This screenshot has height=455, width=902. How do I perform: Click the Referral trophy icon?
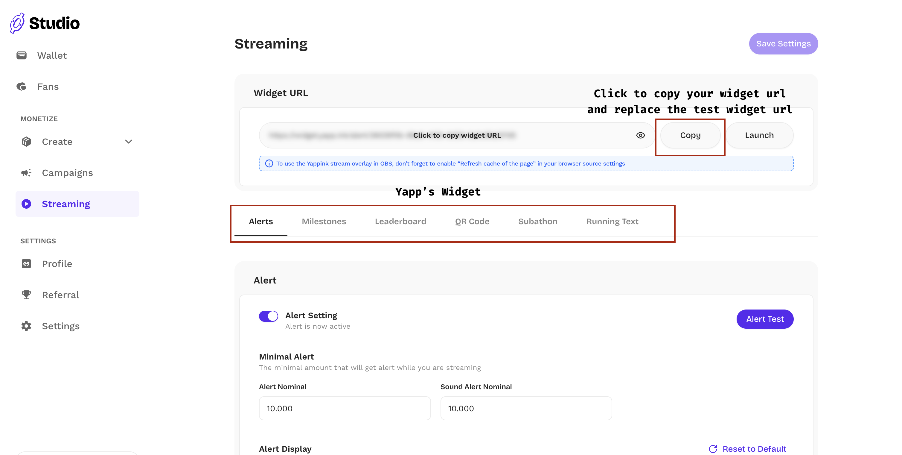point(26,295)
